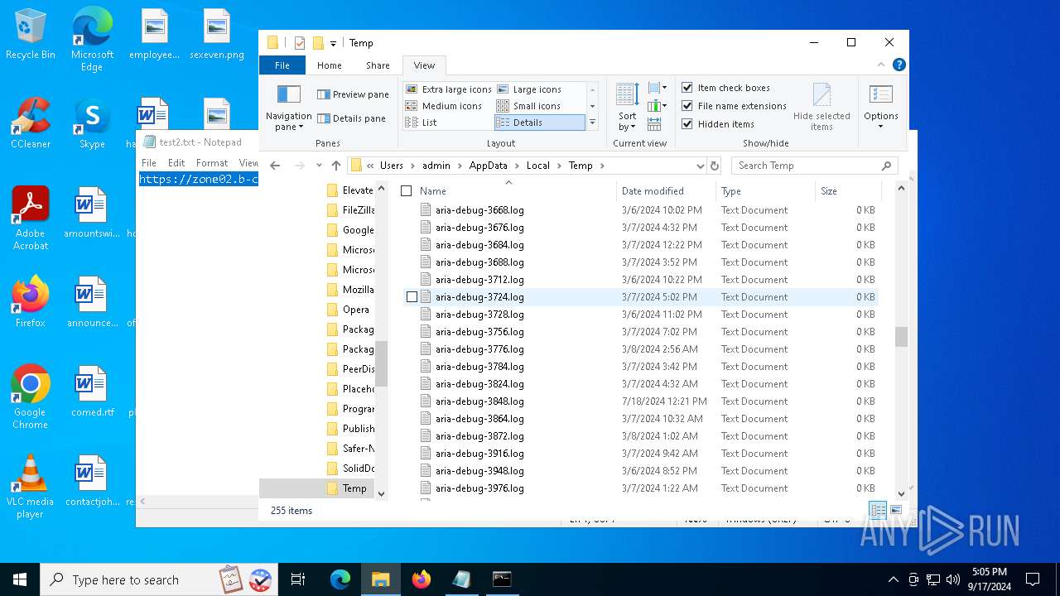Open address bar previous locations dropdown
This screenshot has height=596, width=1060.
[x=700, y=166]
